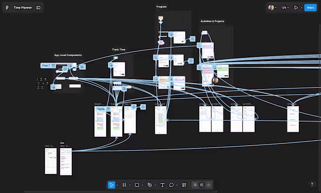Switch to Draw mode in toolbar
The image size is (321, 193).
coord(195,185)
